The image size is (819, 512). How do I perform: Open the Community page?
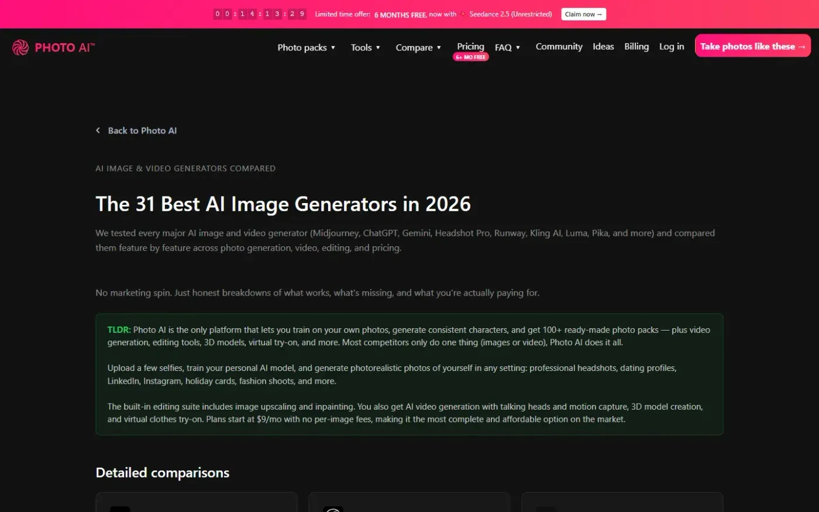pos(559,46)
